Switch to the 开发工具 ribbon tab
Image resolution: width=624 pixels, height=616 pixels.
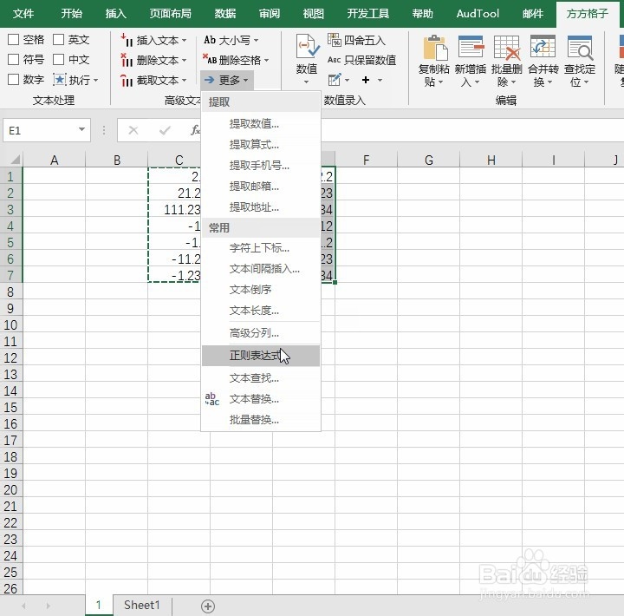(x=367, y=14)
